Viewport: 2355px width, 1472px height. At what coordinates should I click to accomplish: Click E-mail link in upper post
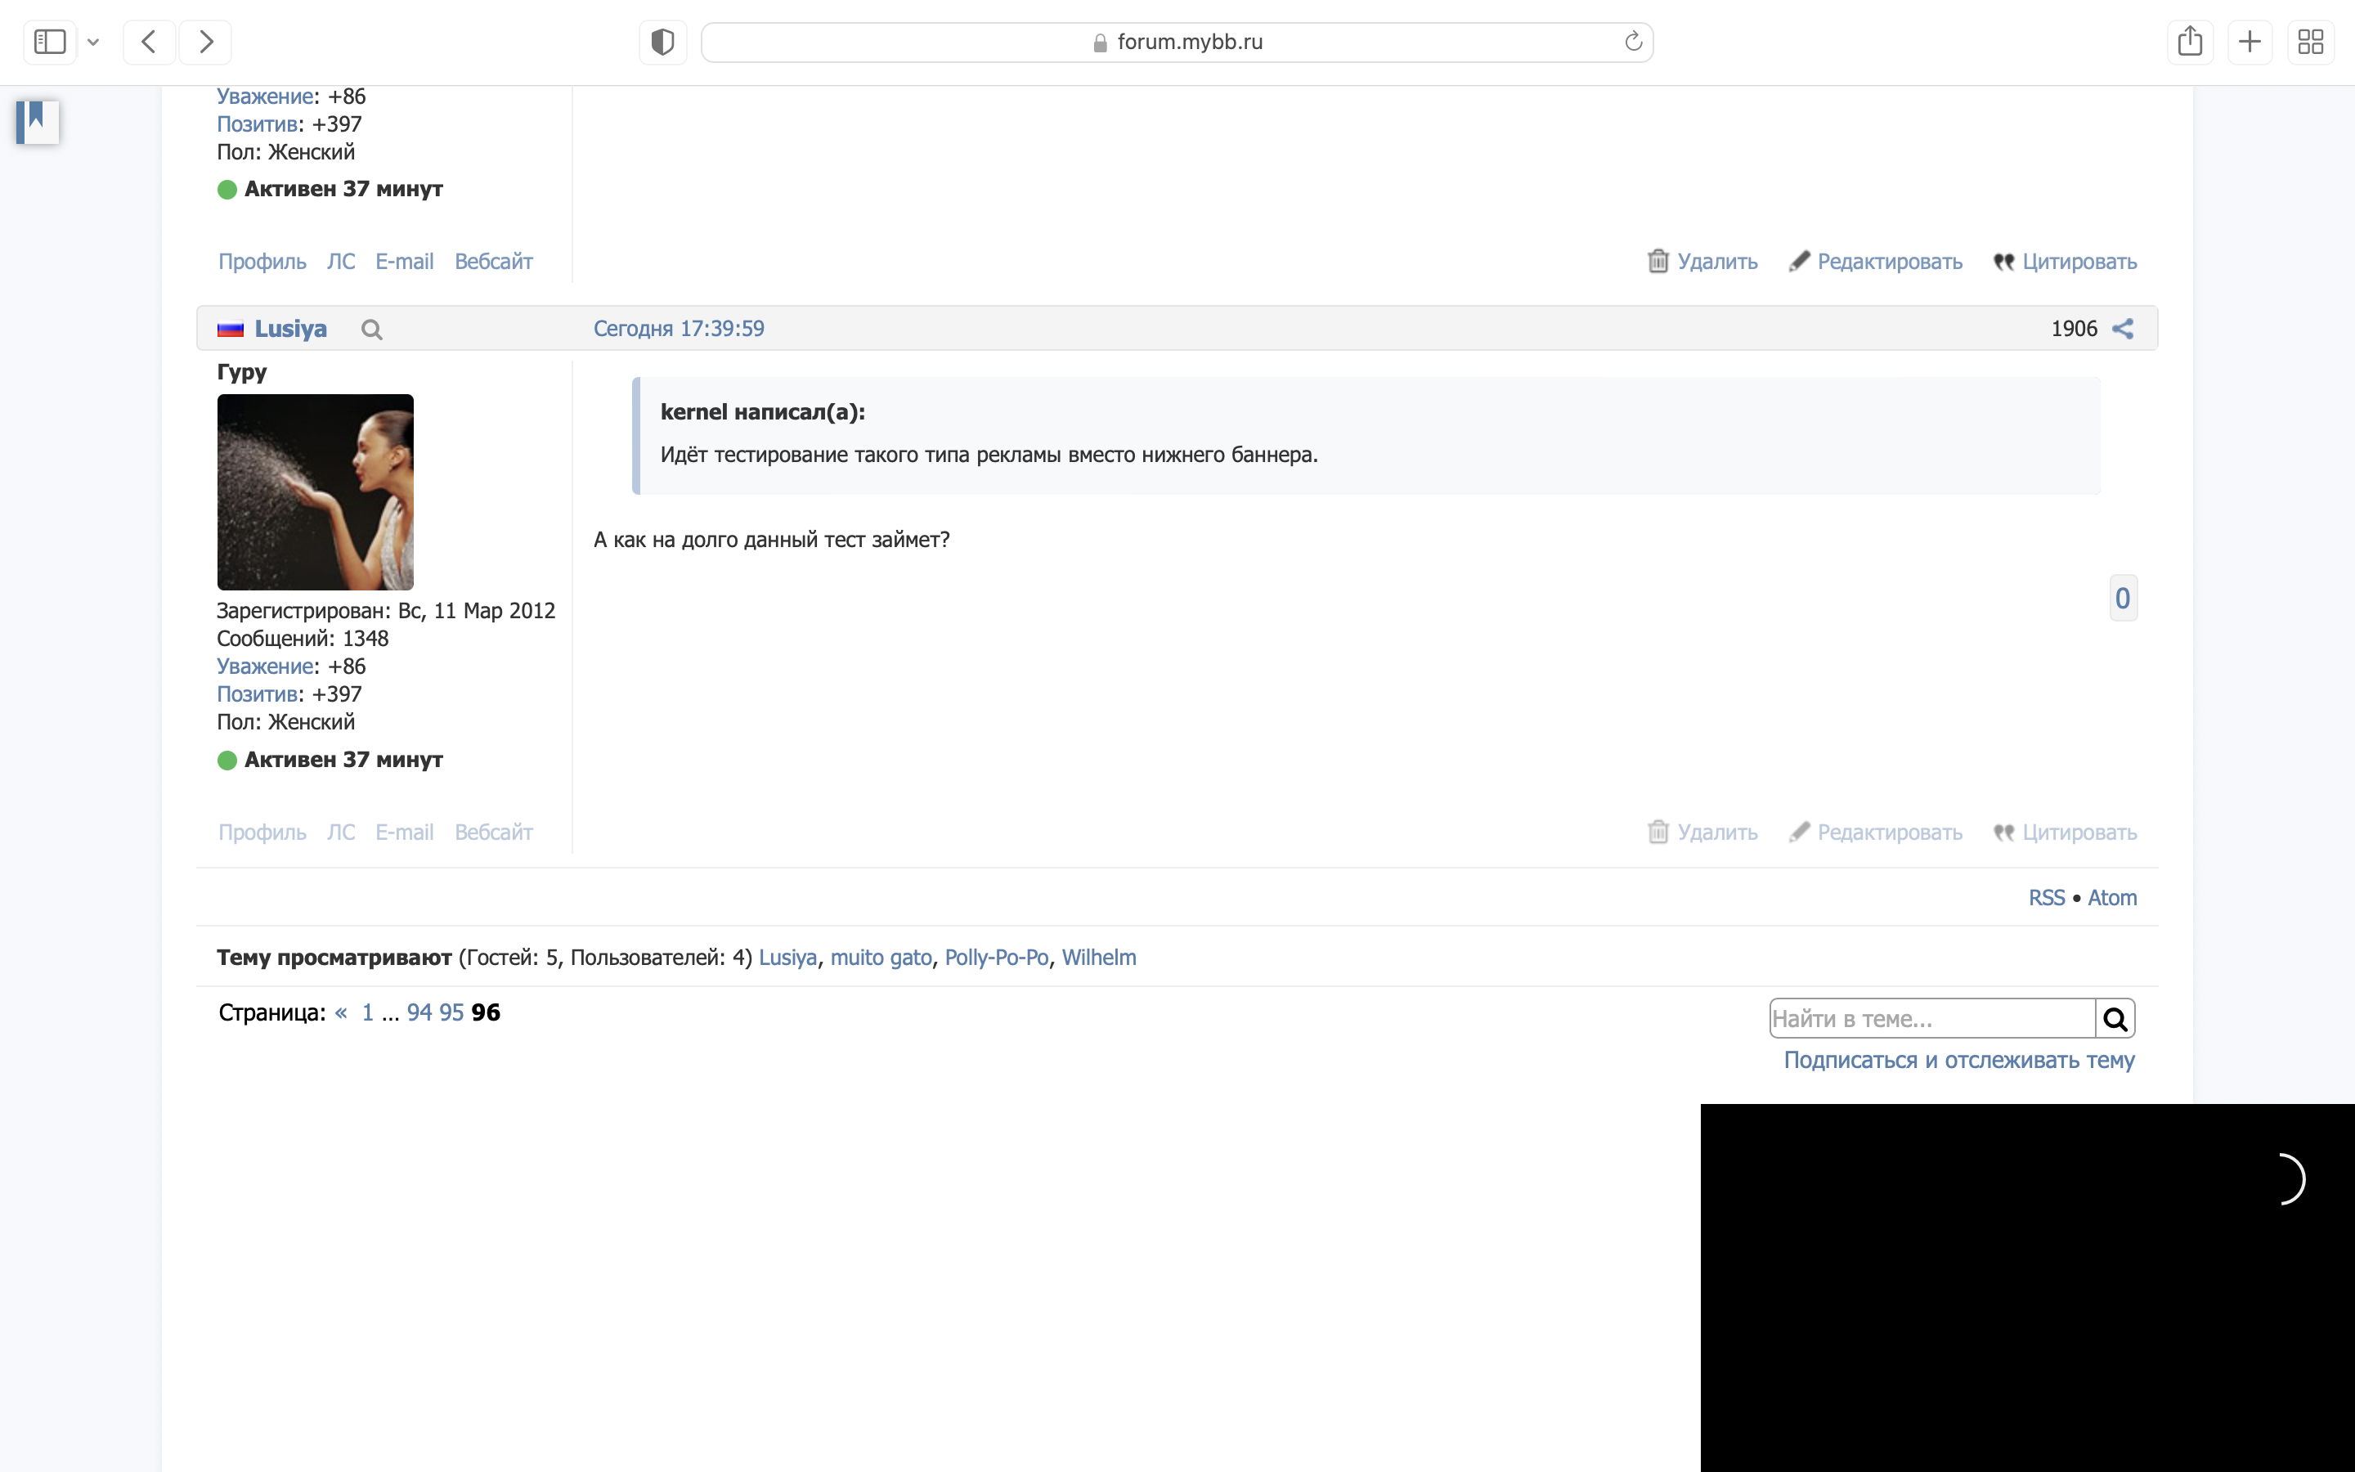[x=405, y=262]
